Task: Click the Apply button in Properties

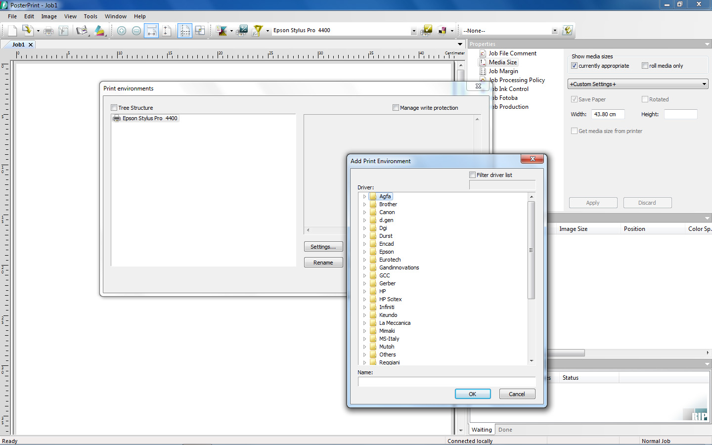Action: click(x=593, y=203)
